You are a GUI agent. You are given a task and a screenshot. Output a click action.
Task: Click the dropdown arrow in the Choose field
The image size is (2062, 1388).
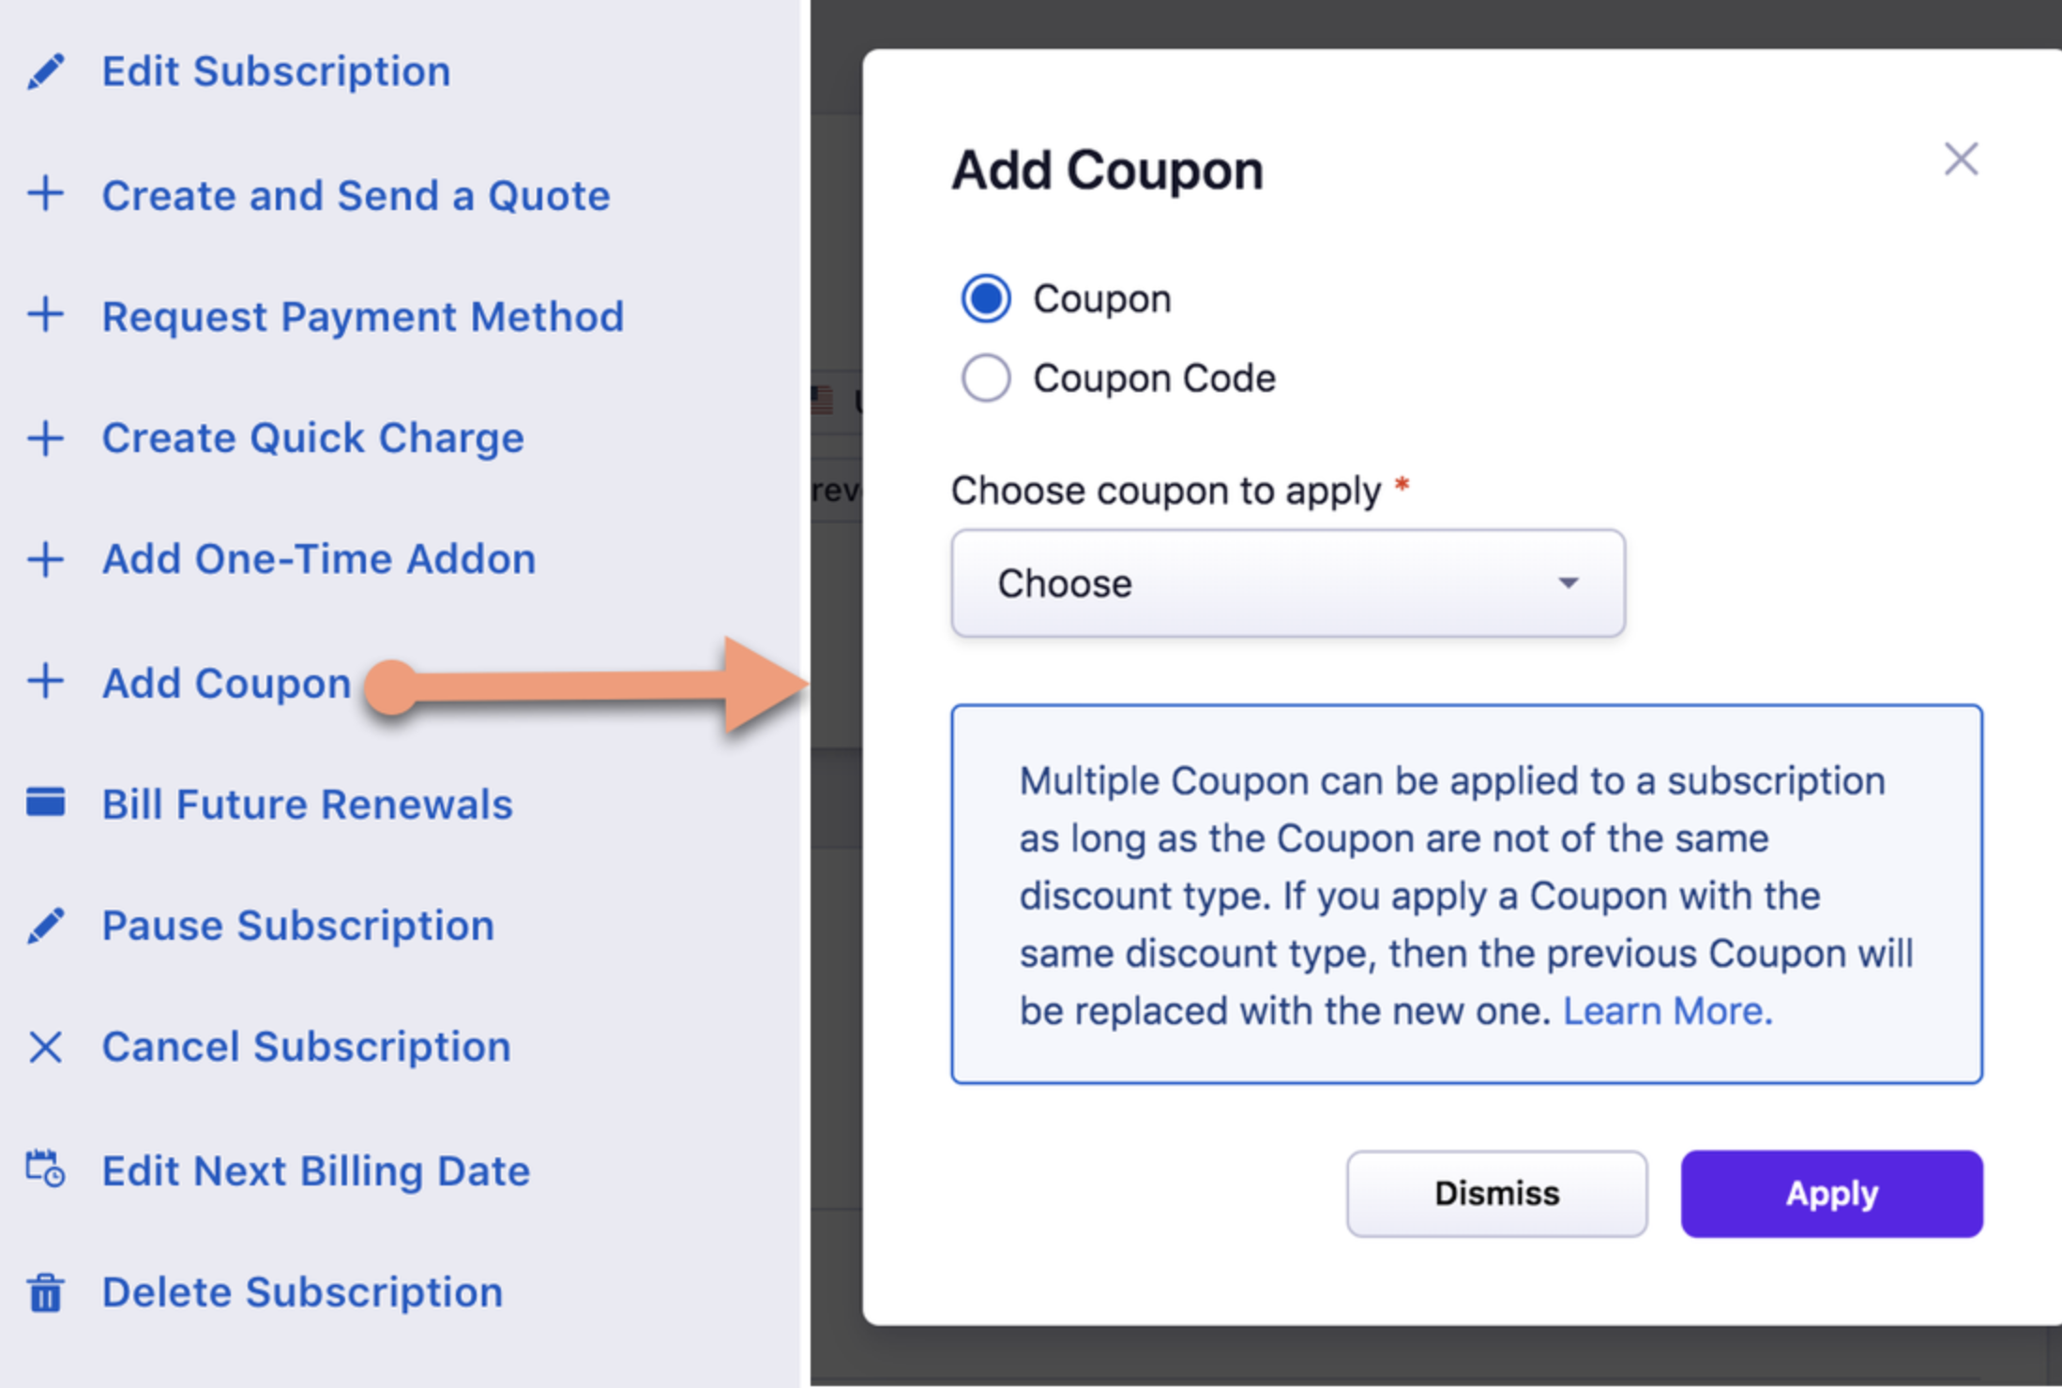[x=1569, y=583]
